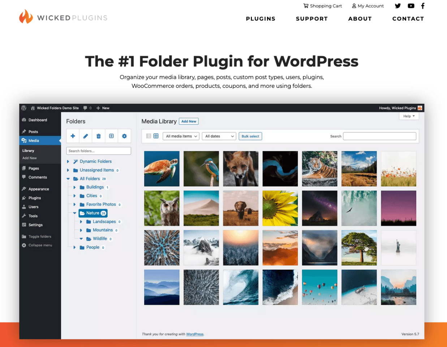The width and height of the screenshot is (447, 347).
Task: Click the add new folder plus icon
Action: (73, 136)
